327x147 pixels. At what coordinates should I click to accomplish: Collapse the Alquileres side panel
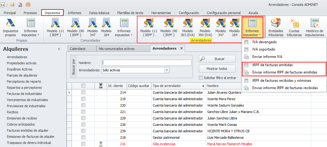tap(59, 49)
